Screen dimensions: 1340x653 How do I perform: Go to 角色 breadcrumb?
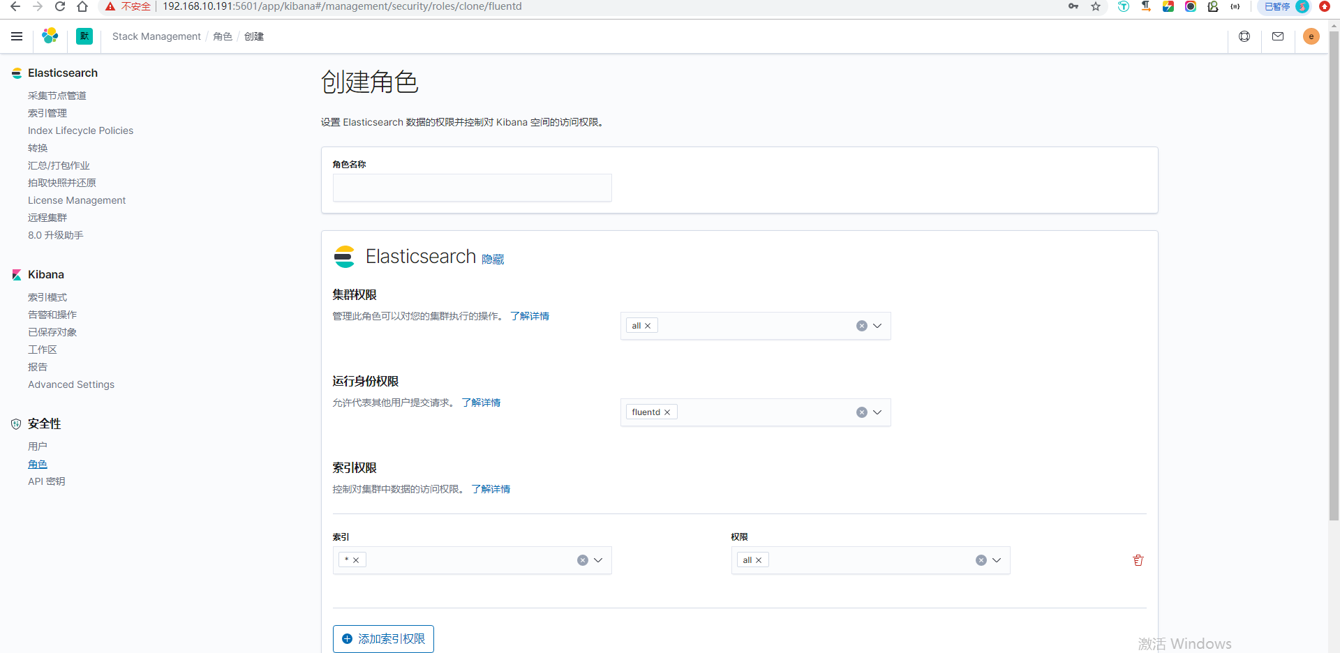coord(223,36)
